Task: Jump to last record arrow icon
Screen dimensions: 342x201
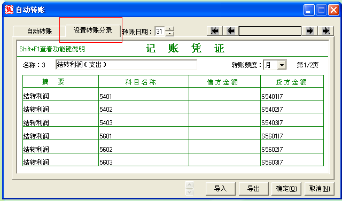Action: (326, 31)
